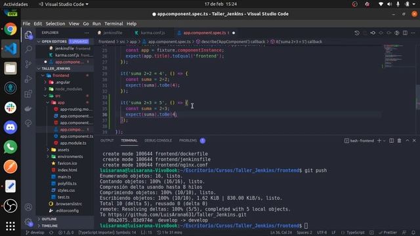Expand the Timeline section
The height and width of the screenshot is (236, 420).
[x=39, y=226]
